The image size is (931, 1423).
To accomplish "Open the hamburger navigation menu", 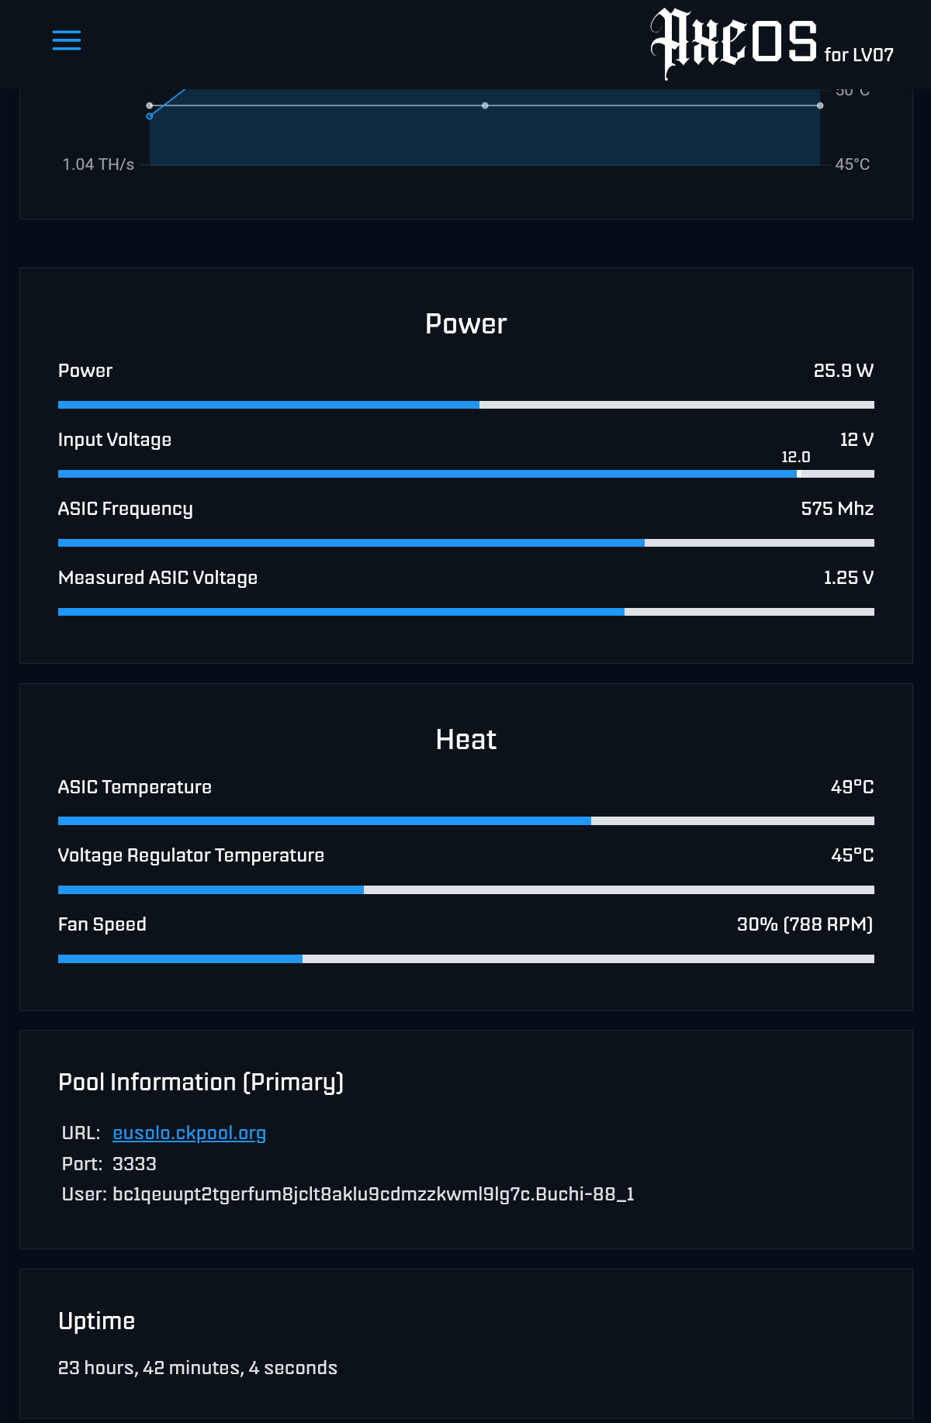I will [67, 40].
